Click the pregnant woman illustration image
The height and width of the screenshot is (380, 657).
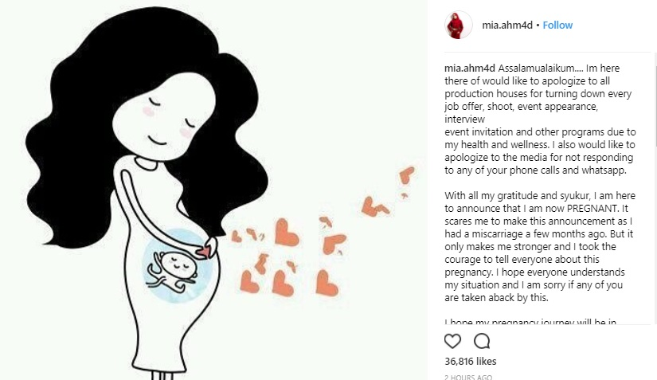coord(213,190)
